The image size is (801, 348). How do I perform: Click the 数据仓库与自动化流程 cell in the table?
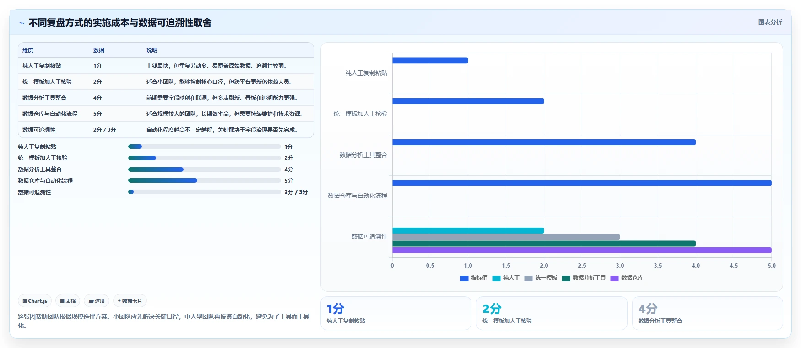pos(50,114)
